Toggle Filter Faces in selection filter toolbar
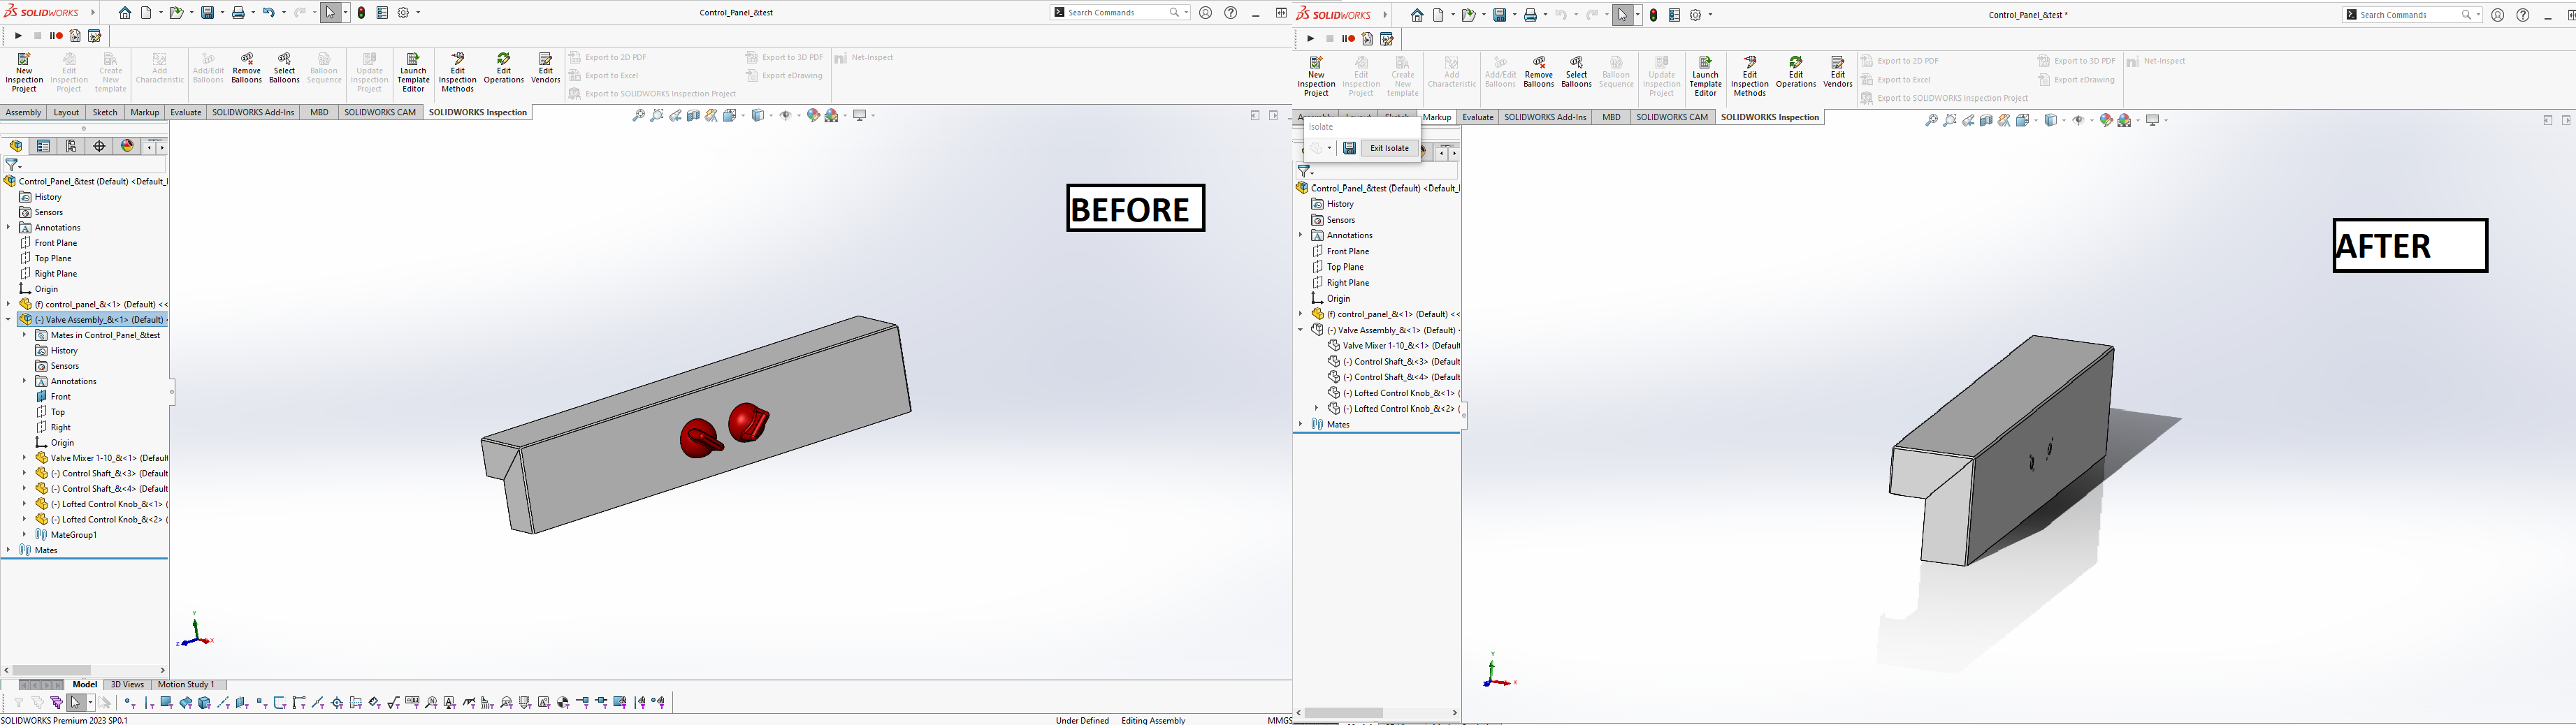Screen dimensions: 2576x725 click(167, 703)
